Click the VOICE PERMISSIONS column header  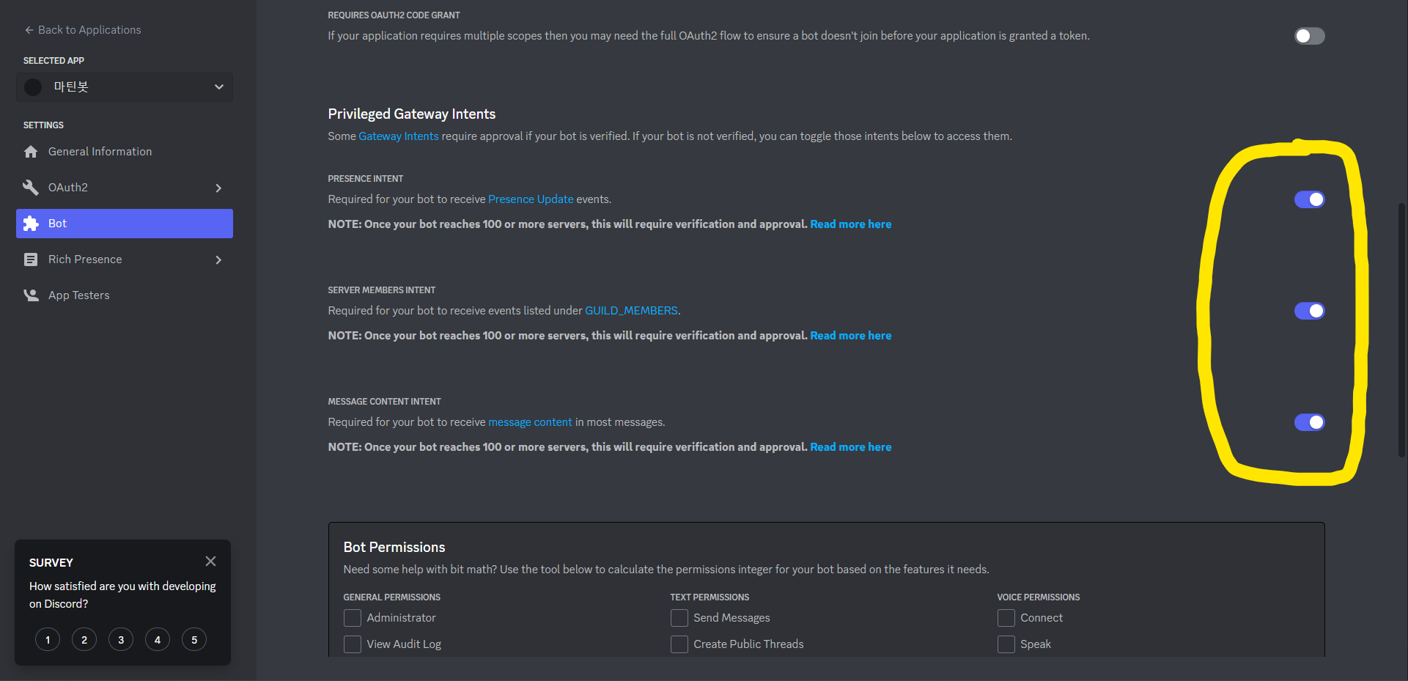point(1039,597)
